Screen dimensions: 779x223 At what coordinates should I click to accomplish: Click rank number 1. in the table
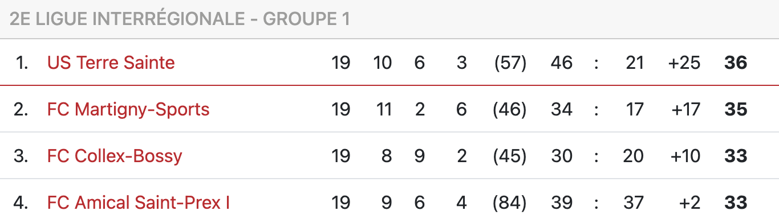tap(22, 62)
